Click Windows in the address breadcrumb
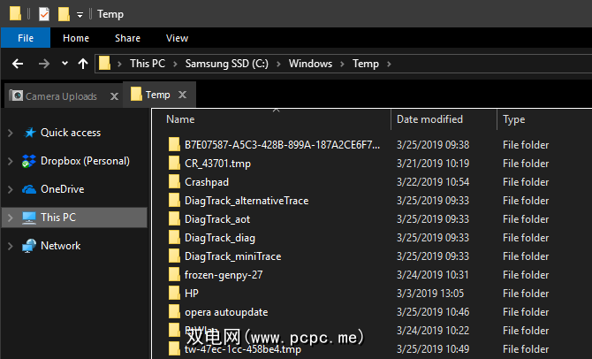 [x=311, y=64]
